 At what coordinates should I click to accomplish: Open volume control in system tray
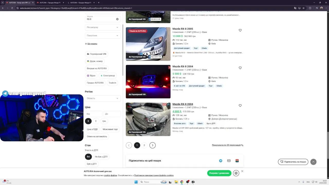(316, 182)
